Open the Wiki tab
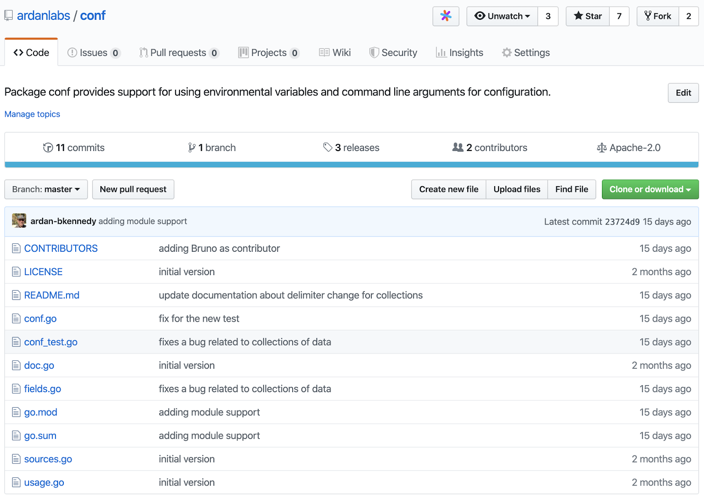Viewport: 704px width, 500px height. 335,53
